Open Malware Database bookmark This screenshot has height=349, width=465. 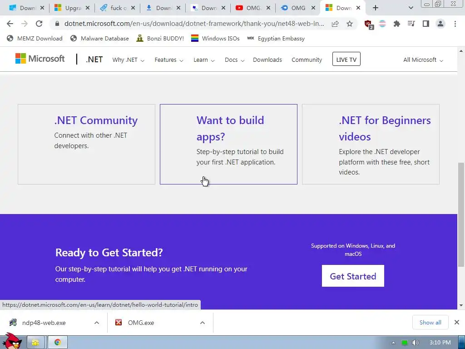coord(99,38)
